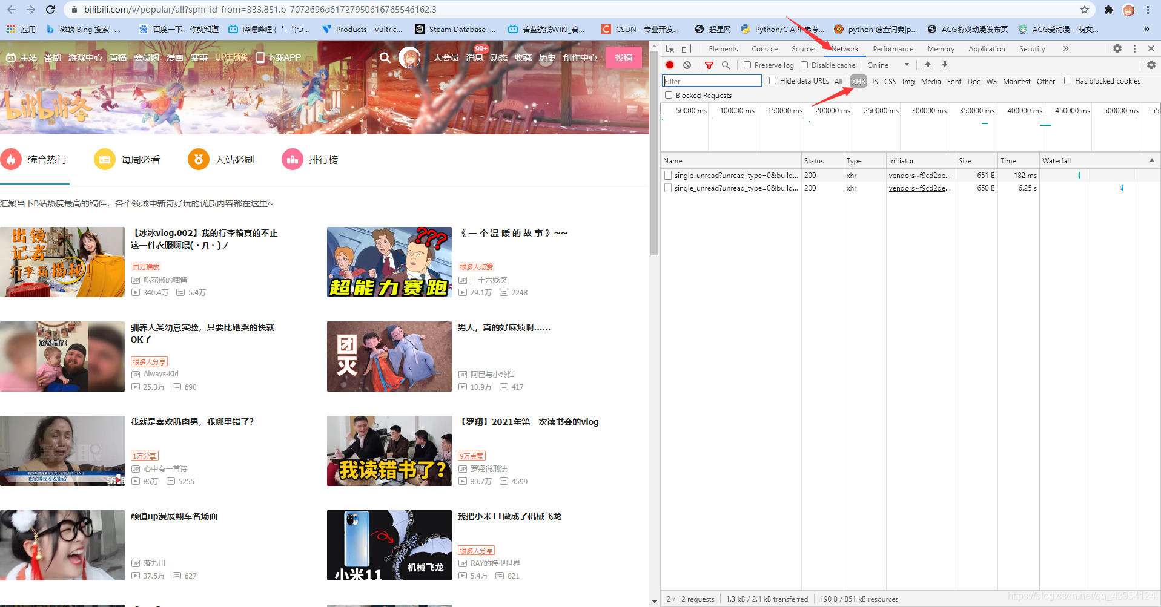Check Blocked Requests
This screenshot has width=1161, height=607.
[x=669, y=95]
